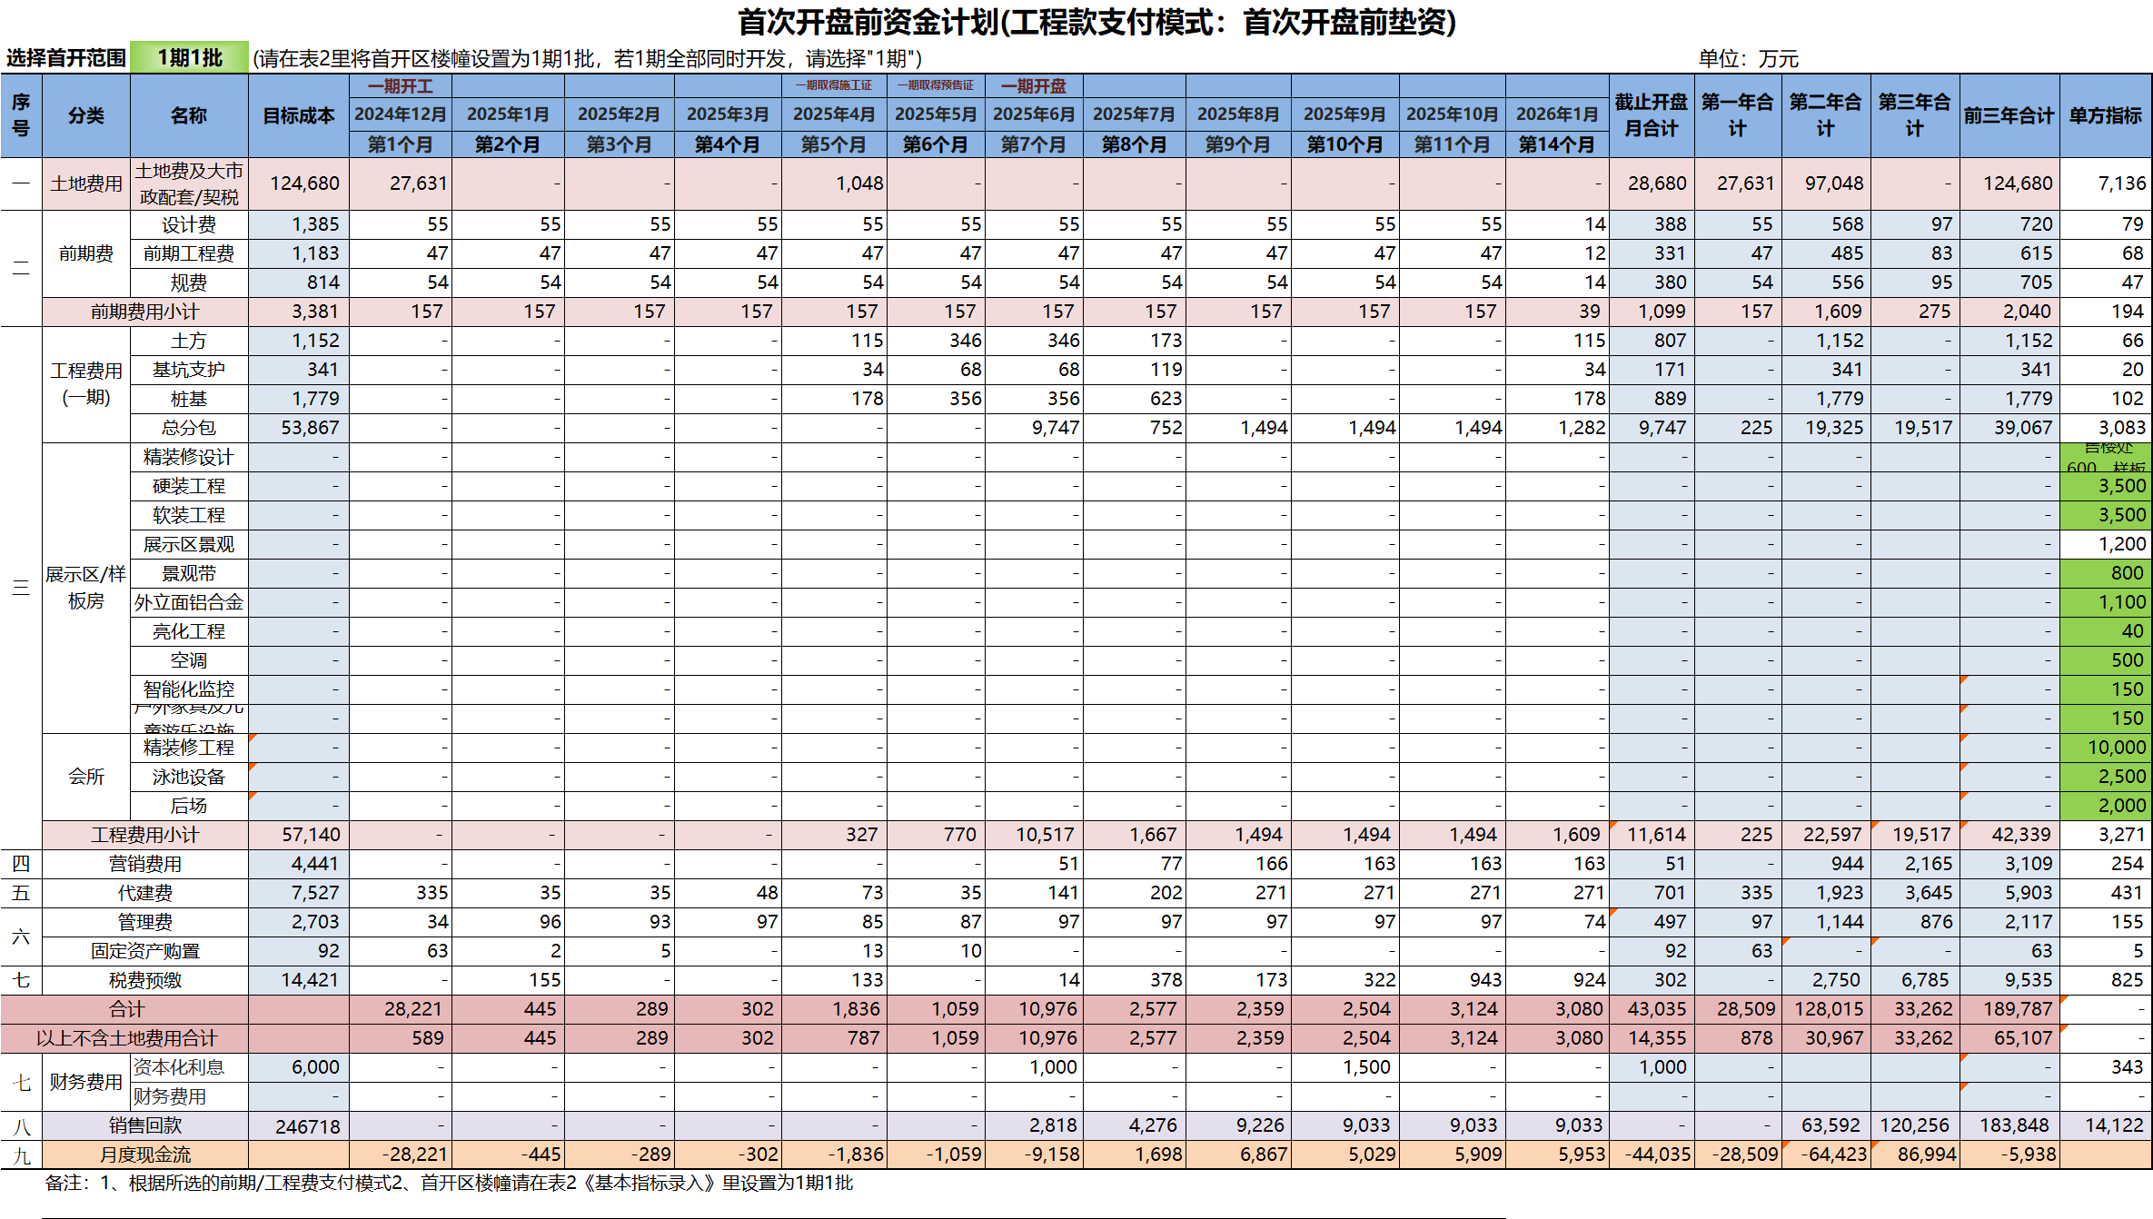Click the '销售回款' row label
Image resolution: width=2153 pixels, height=1219 pixels.
[x=144, y=1125]
